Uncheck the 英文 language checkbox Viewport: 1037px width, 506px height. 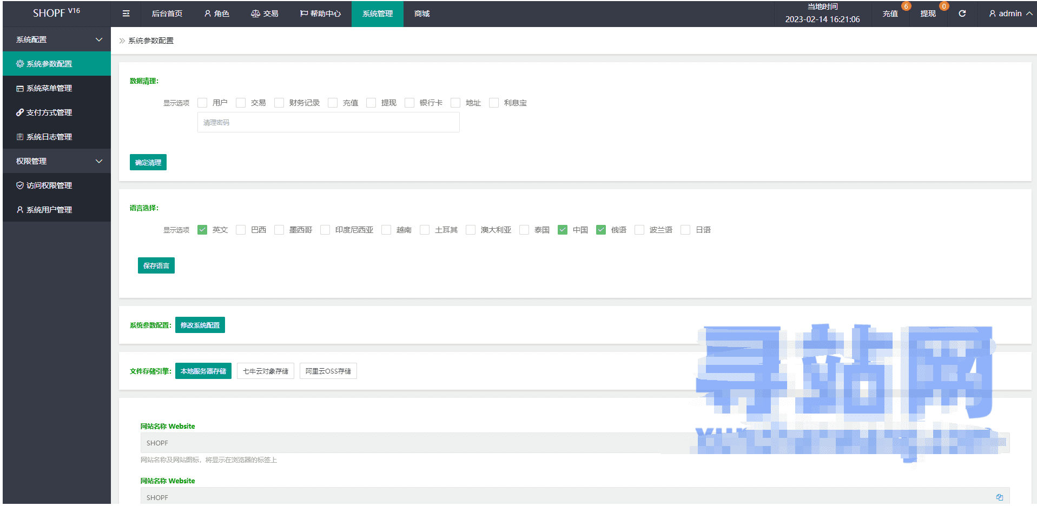pos(202,230)
